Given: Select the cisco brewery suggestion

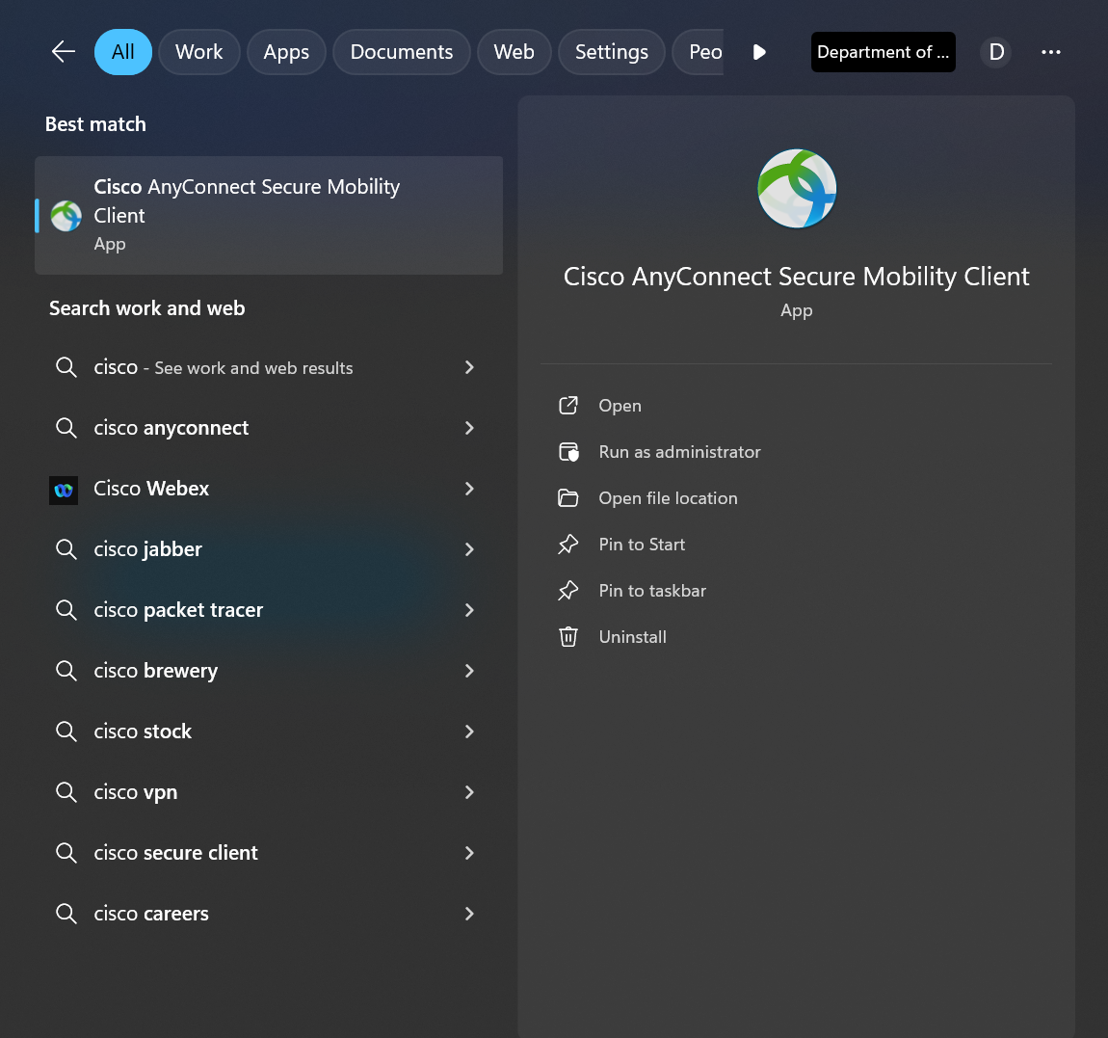Looking at the screenshot, I should (269, 671).
